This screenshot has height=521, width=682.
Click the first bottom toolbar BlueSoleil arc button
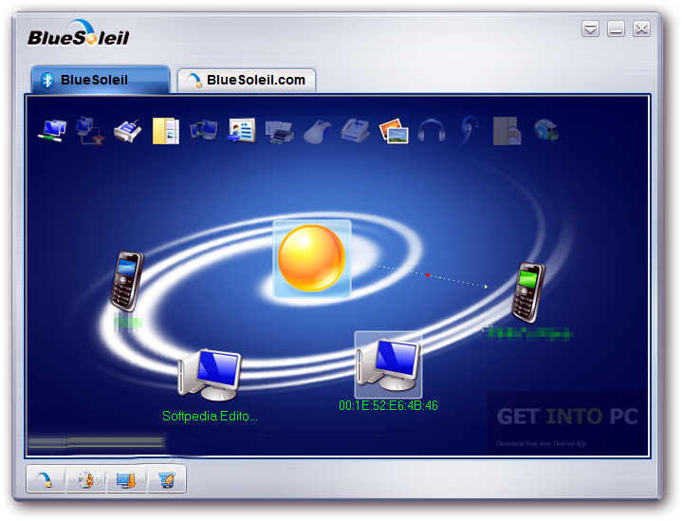click(46, 479)
